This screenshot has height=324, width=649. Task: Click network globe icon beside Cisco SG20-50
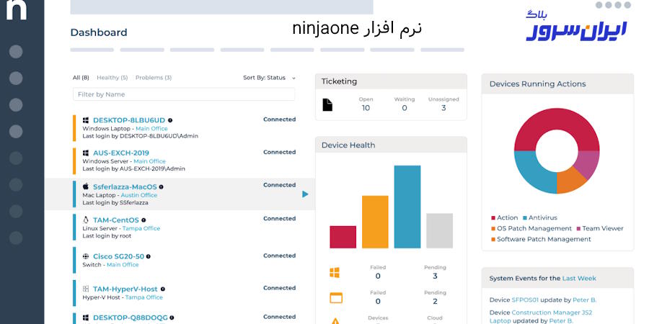86,256
